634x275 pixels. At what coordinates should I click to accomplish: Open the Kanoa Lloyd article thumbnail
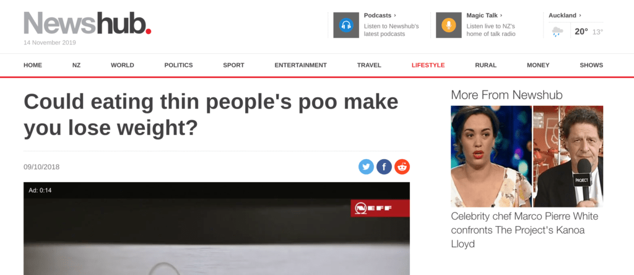pyautogui.click(x=527, y=157)
